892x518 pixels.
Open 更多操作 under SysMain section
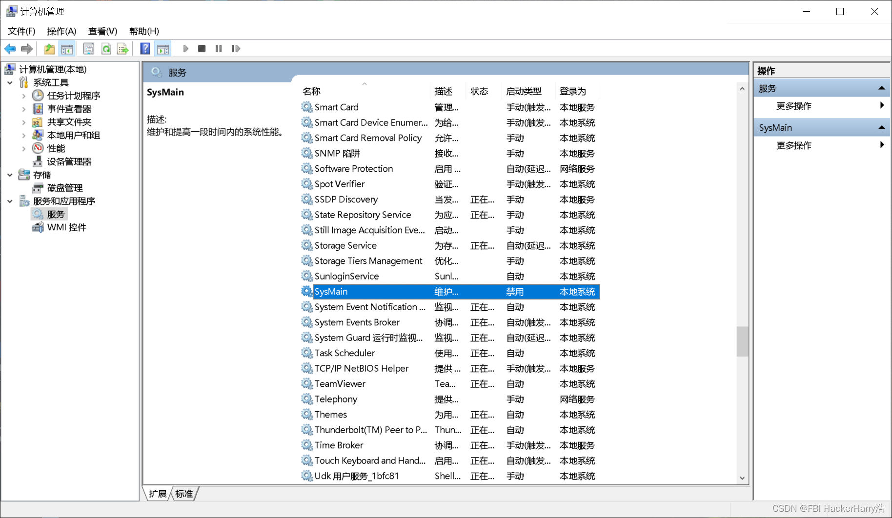(822, 145)
